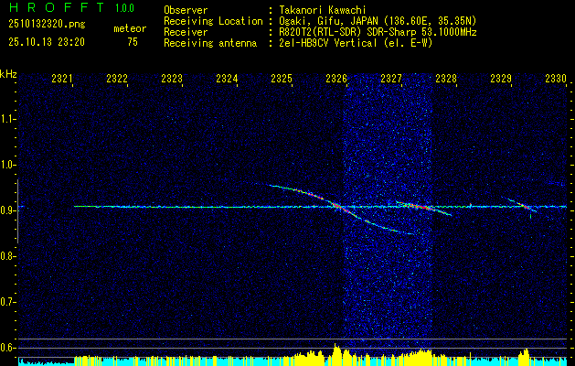This screenshot has height=366, width=575.
Task: Click the meteor count value 75
Action: pyautogui.click(x=133, y=42)
